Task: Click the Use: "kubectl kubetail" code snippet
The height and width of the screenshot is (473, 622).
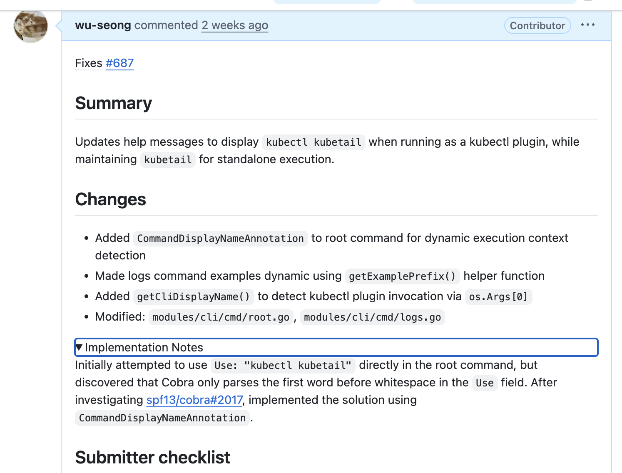Action: pyautogui.click(x=283, y=366)
